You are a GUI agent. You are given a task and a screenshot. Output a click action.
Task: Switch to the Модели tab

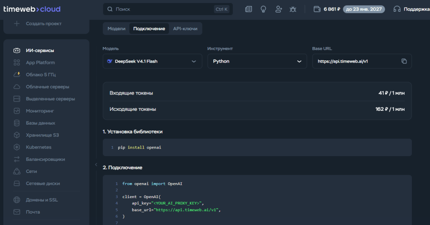116,29
